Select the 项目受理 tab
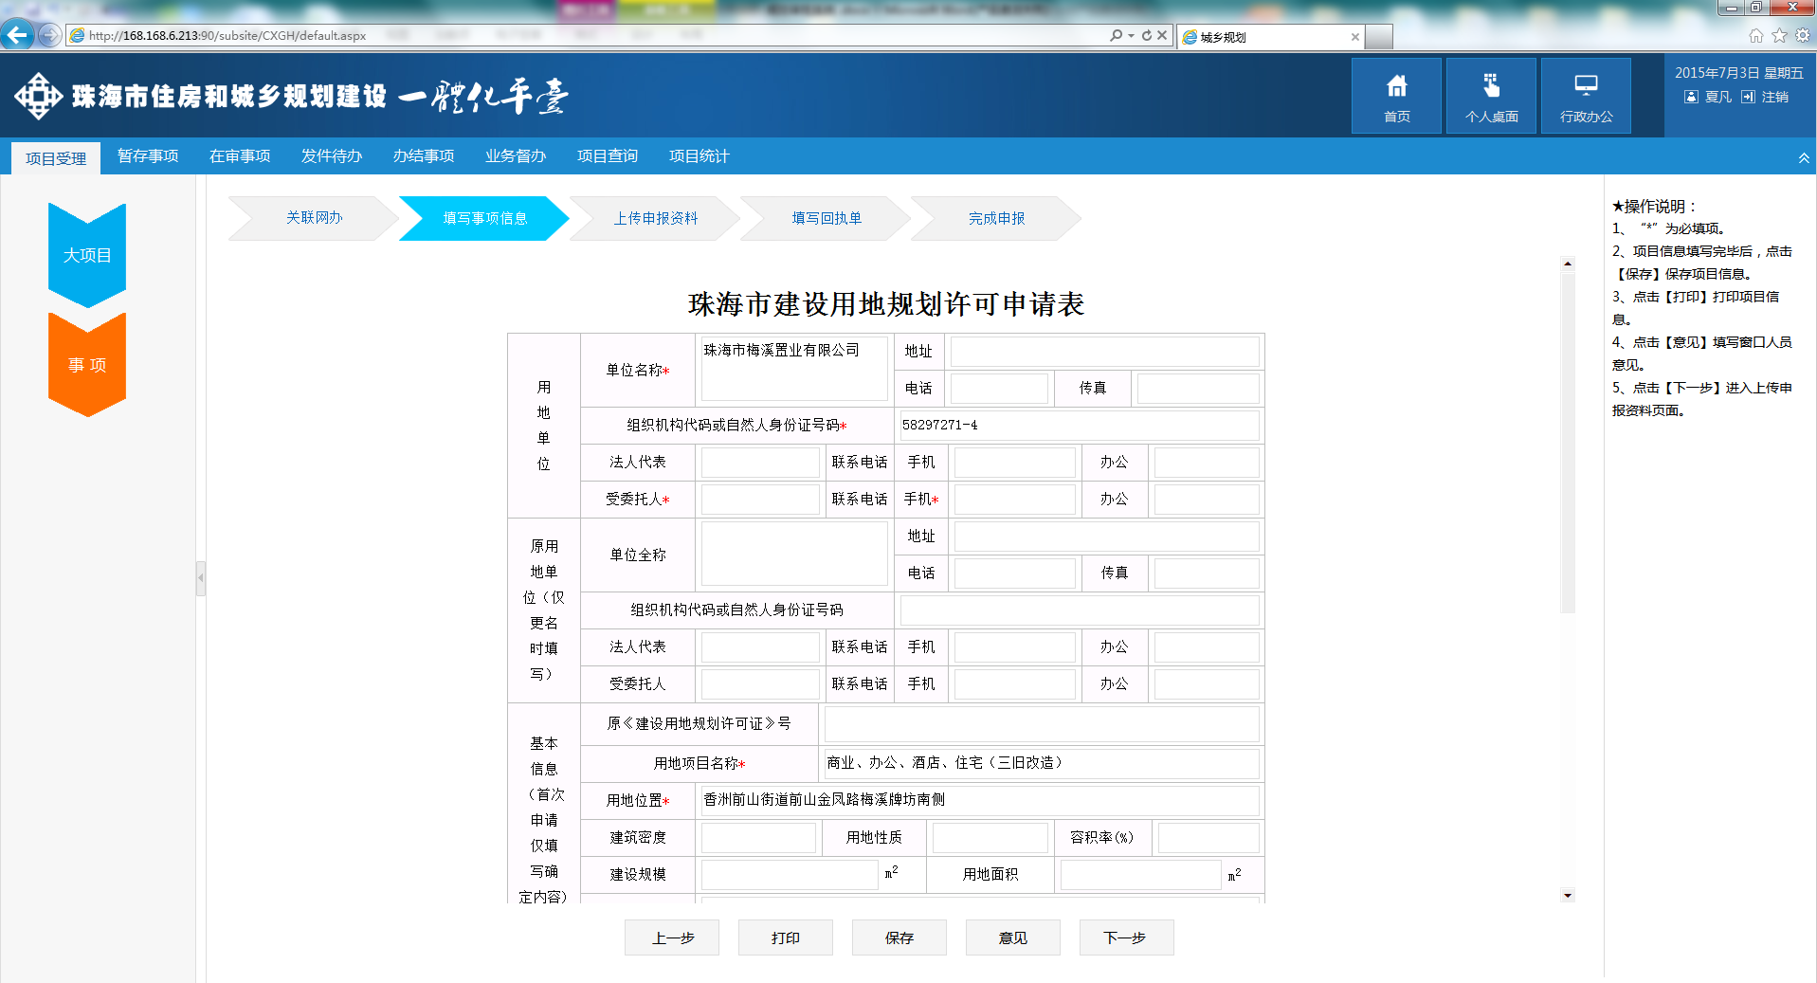Viewport: 1817px width, 983px height. [56, 158]
